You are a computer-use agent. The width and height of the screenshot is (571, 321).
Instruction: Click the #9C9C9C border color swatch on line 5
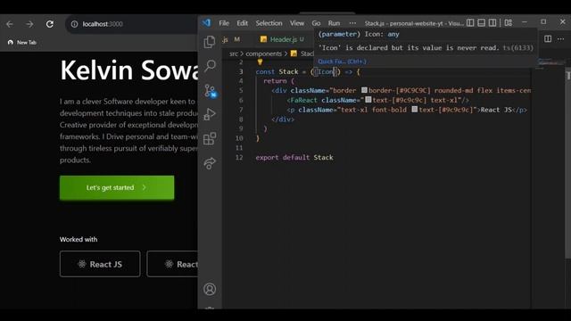pyautogui.click(x=364, y=90)
